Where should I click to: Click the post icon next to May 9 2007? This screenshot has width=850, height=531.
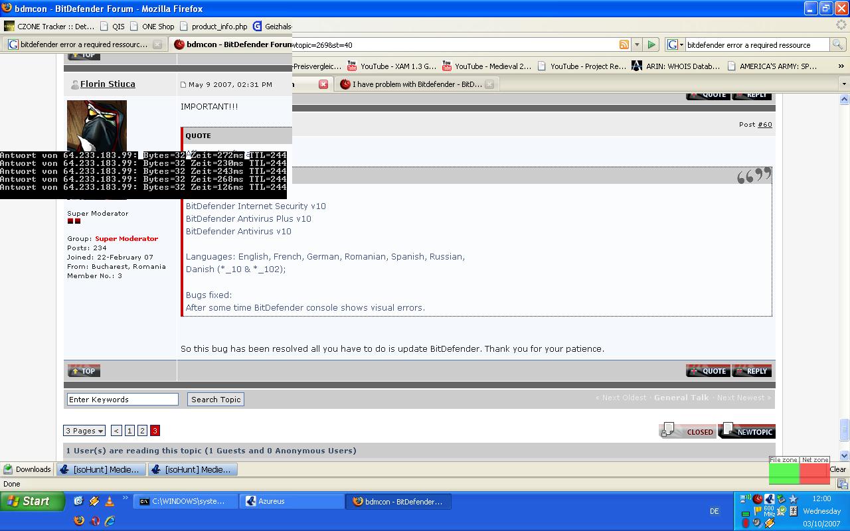coord(183,85)
